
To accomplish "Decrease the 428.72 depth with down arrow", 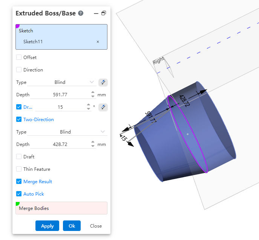I will (93, 146).
